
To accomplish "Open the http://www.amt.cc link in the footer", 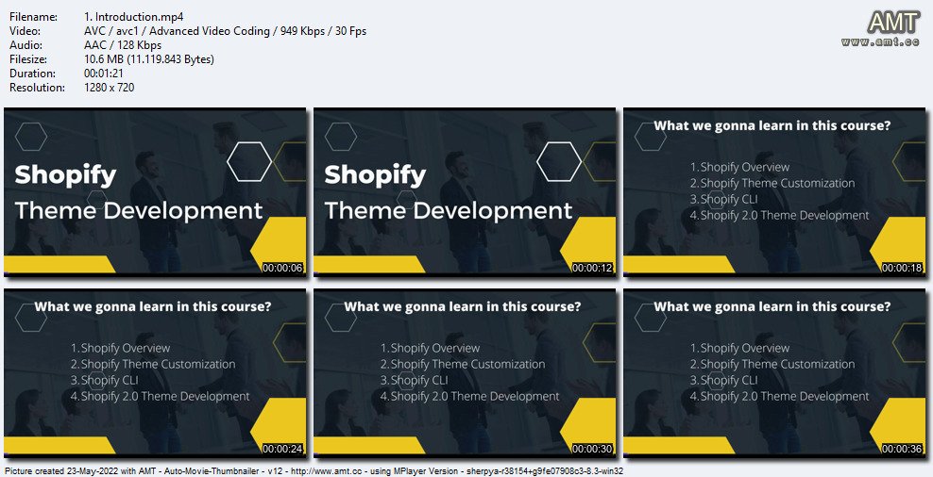I will pos(326,471).
